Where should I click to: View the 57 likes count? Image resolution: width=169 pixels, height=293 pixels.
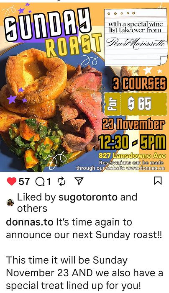24,181
